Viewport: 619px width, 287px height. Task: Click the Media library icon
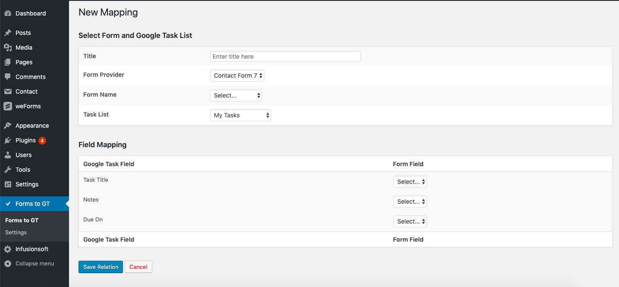tap(8, 47)
